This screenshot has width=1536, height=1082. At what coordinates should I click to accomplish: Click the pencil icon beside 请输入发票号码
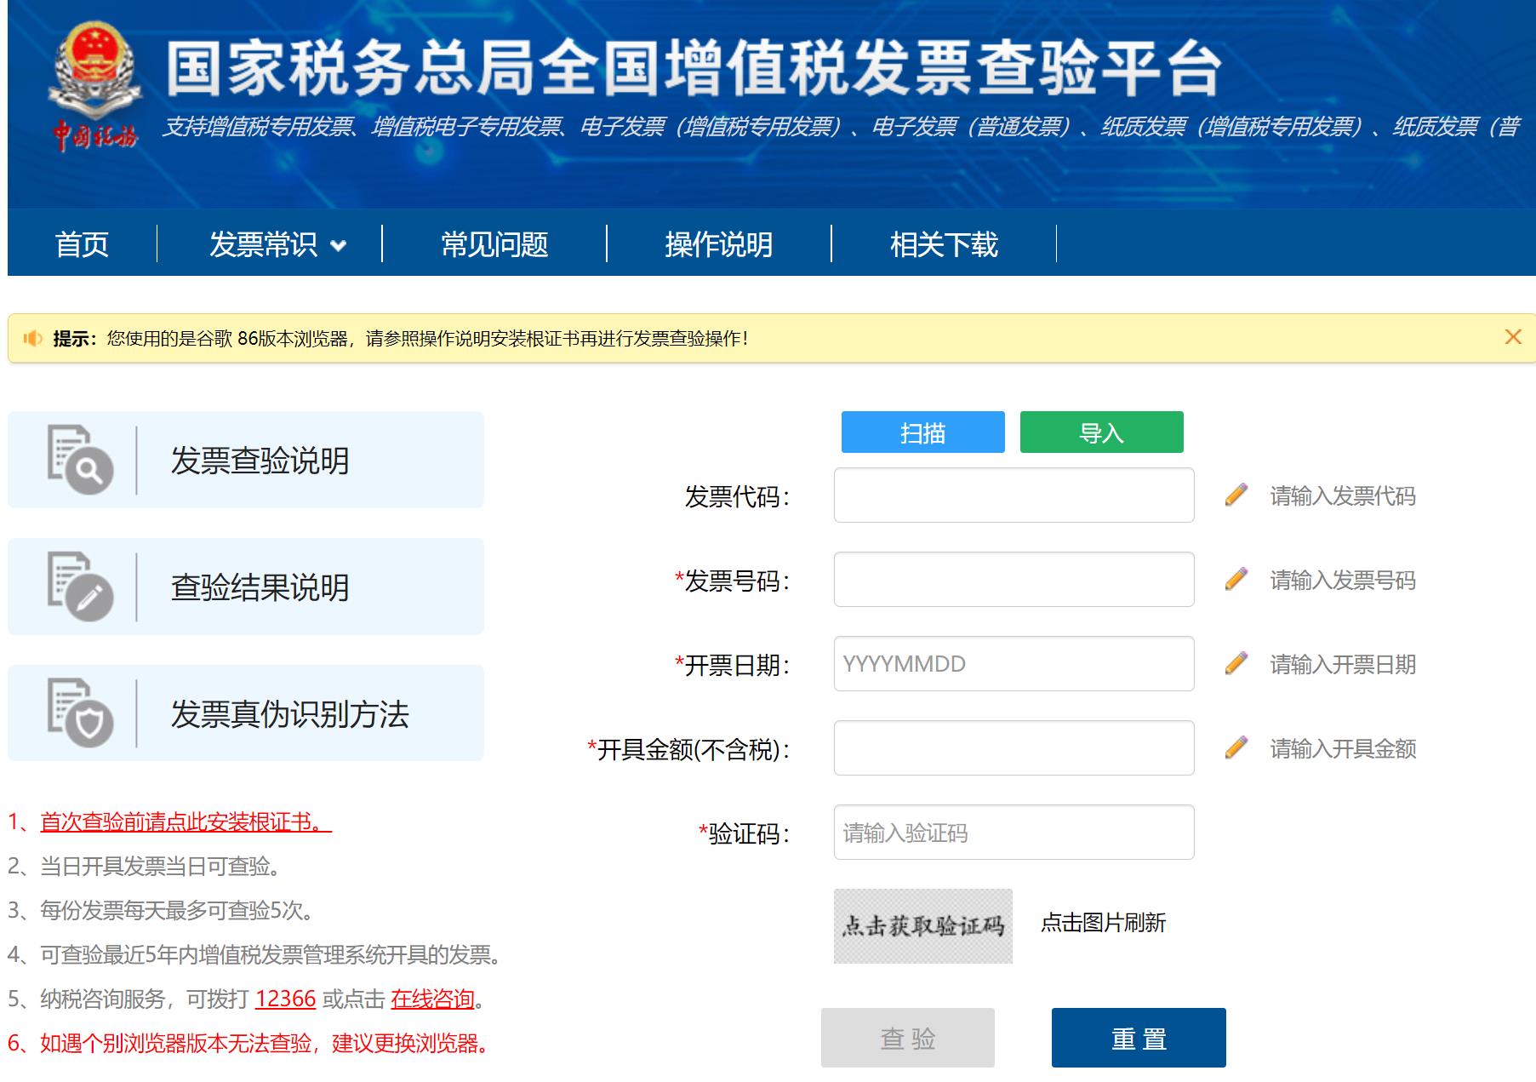point(1236,580)
